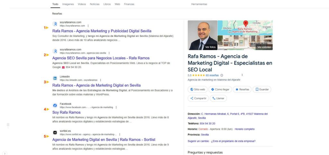Switch to the Noticias search tab

(x=95, y=4)
